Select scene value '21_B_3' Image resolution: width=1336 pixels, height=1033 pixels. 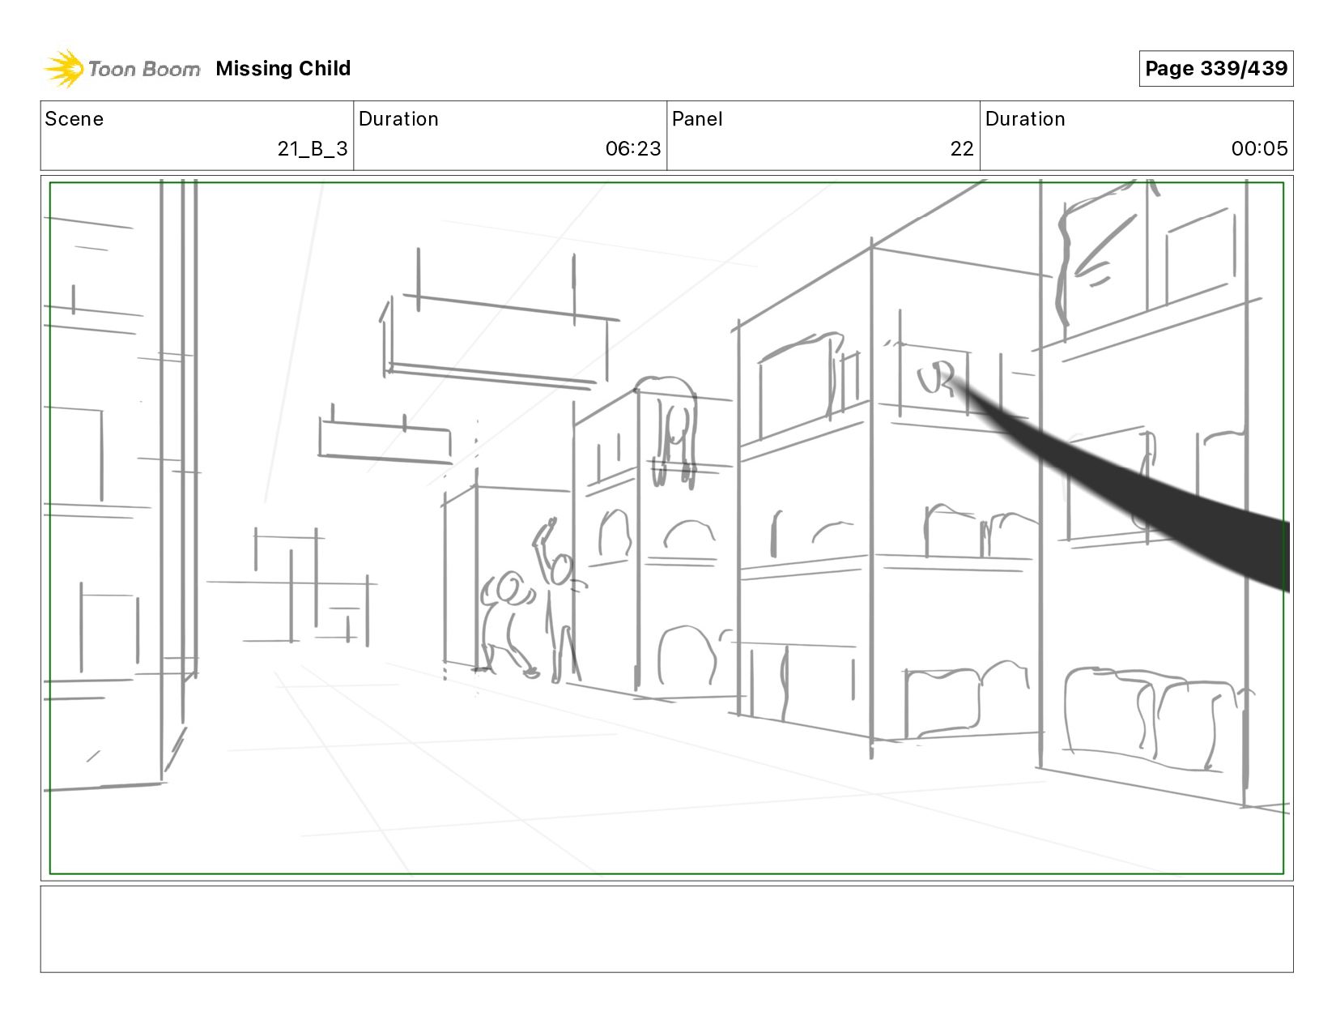click(313, 149)
